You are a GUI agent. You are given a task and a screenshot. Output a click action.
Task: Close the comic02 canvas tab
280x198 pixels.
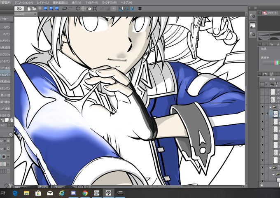tap(35, 14)
